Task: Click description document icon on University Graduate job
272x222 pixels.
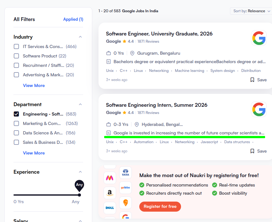Action: pyautogui.click(x=109, y=62)
